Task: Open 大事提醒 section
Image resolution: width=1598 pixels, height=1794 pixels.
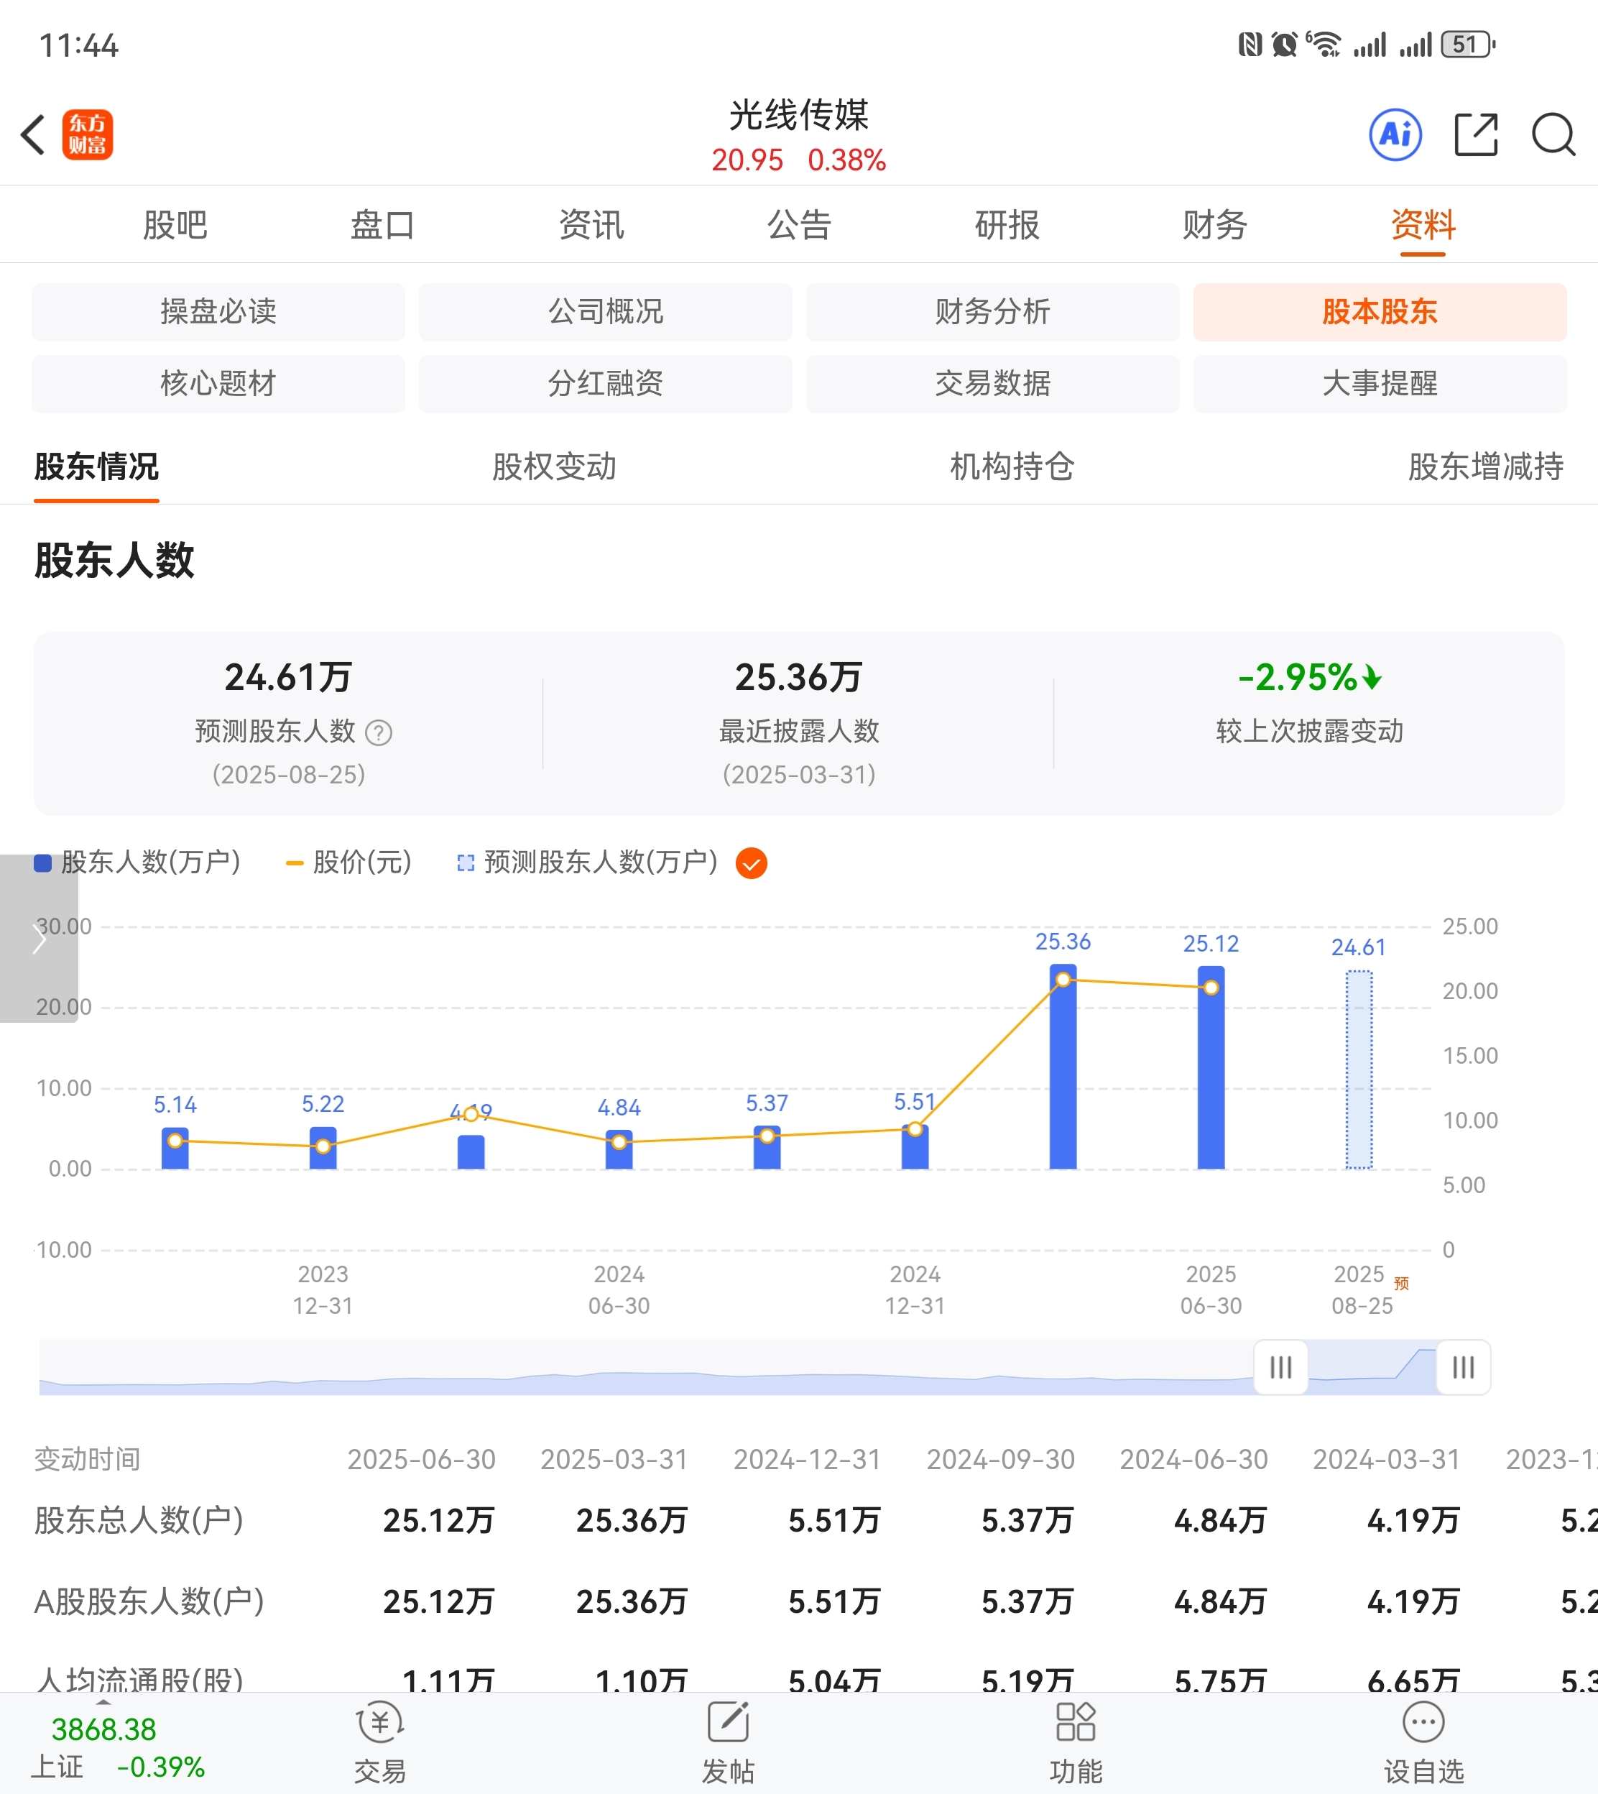Action: 1380,384
